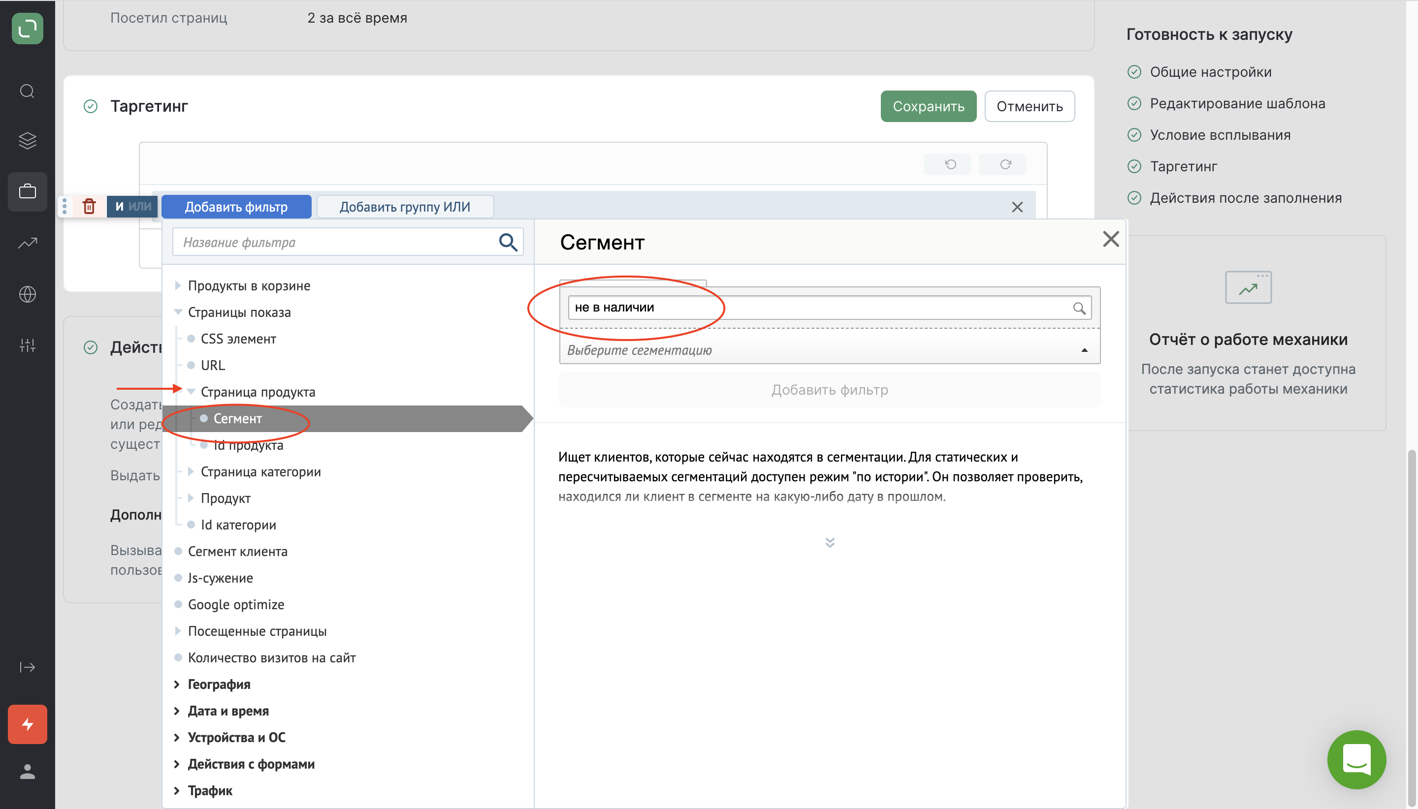Select Количество визитов на сайт filter
1418x809 pixels.
[x=271, y=658]
